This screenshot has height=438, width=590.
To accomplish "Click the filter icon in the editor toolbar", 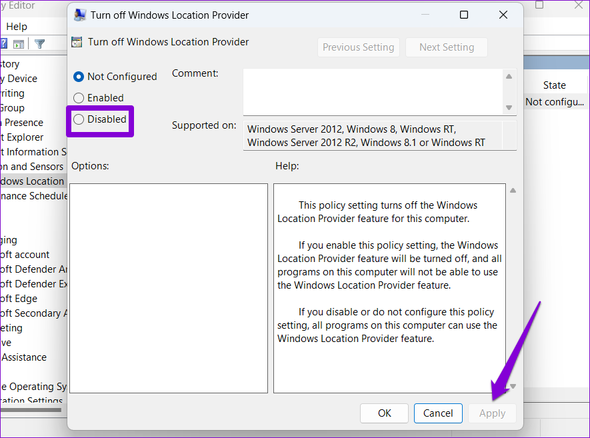I will click(x=39, y=43).
